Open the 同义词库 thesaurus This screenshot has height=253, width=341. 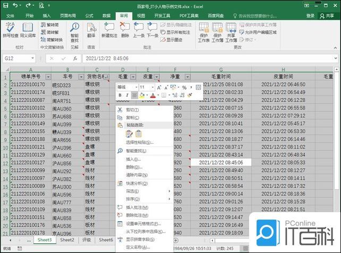click(28, 30)
